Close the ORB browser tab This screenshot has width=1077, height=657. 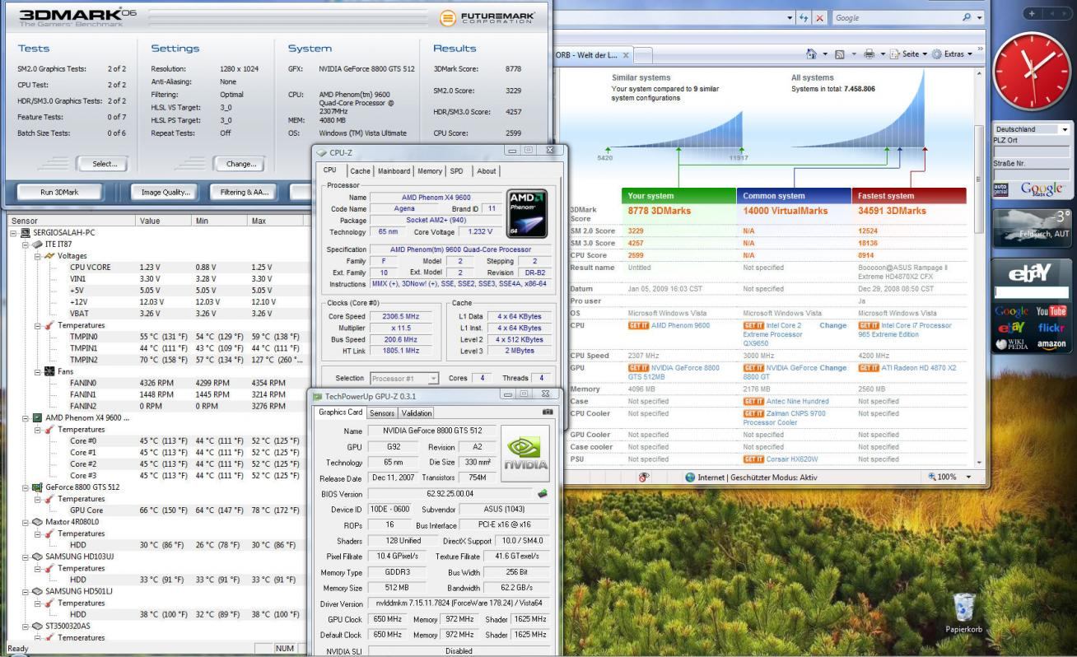626,55
